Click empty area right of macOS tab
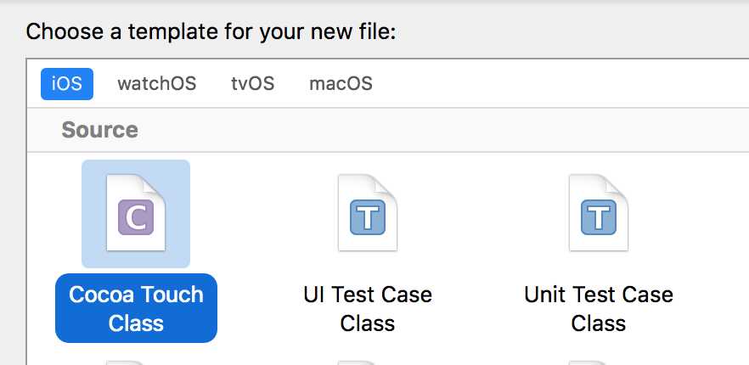This screenshot has width=749, height=365. [x=559, y=84]
